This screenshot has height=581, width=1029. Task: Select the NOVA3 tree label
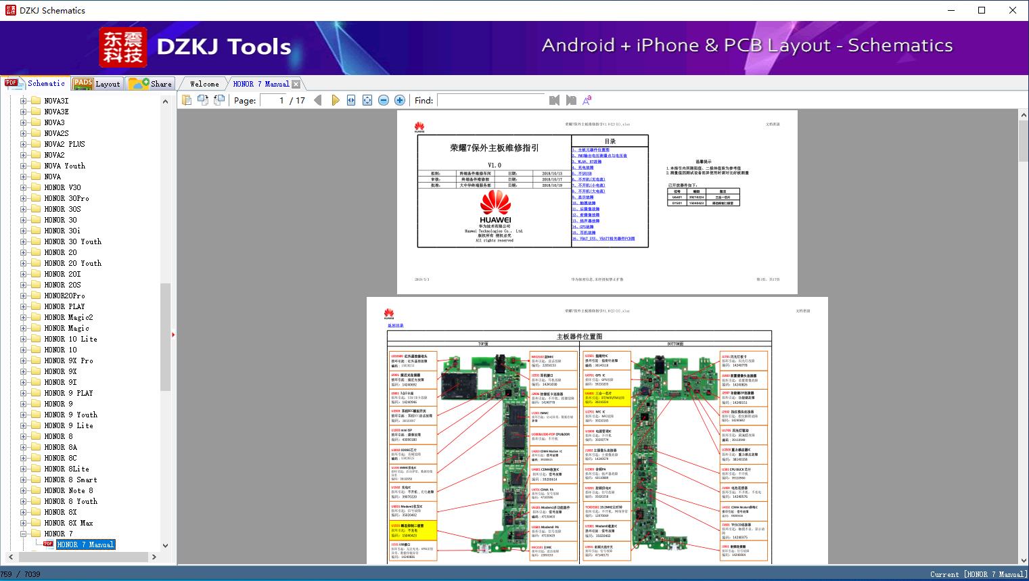(x=55, y=122)
